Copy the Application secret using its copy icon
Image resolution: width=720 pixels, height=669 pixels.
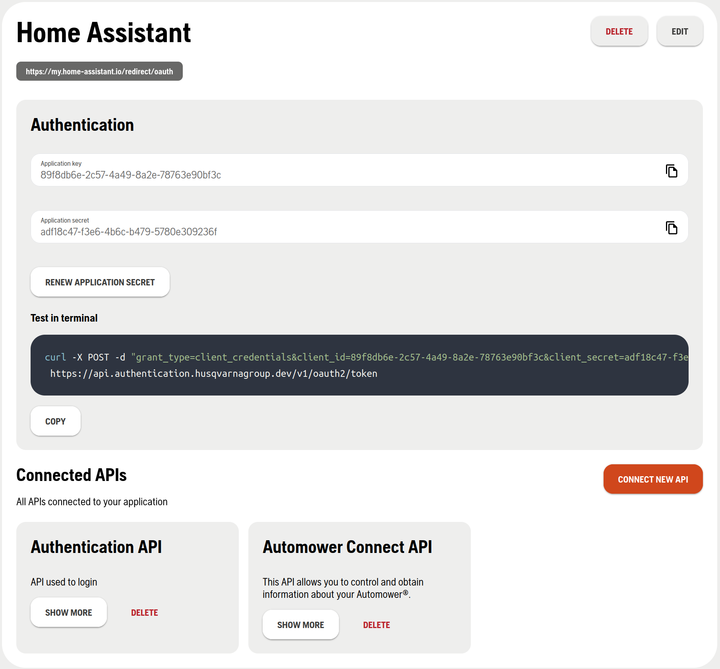coord(672,227)
